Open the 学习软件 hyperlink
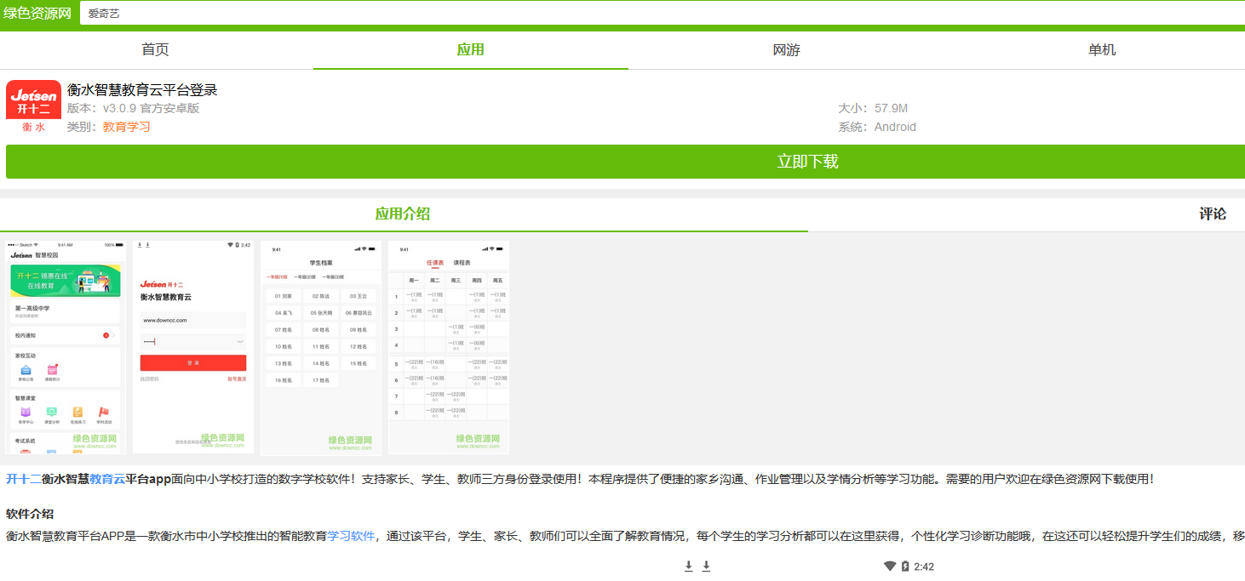 pos(351,536)
